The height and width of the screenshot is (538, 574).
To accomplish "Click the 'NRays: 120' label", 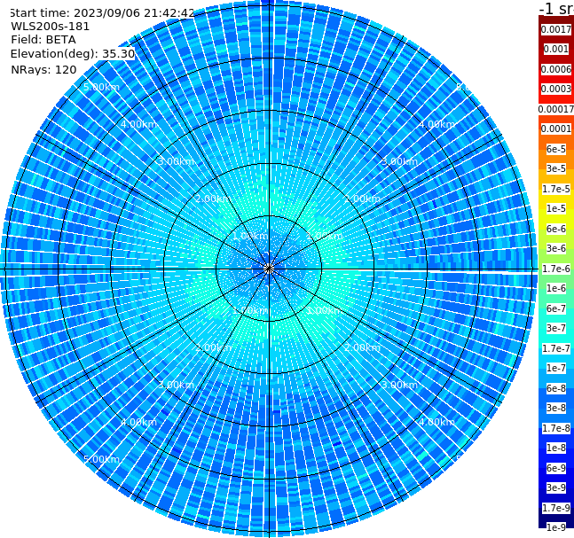I will pyautogui.click(x=43, y=69).
